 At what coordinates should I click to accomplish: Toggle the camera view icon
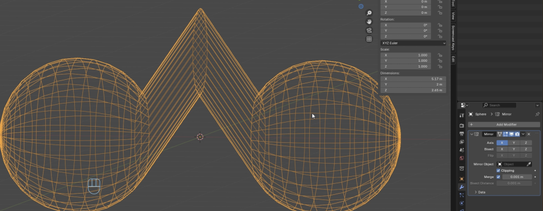pos(369,31)
